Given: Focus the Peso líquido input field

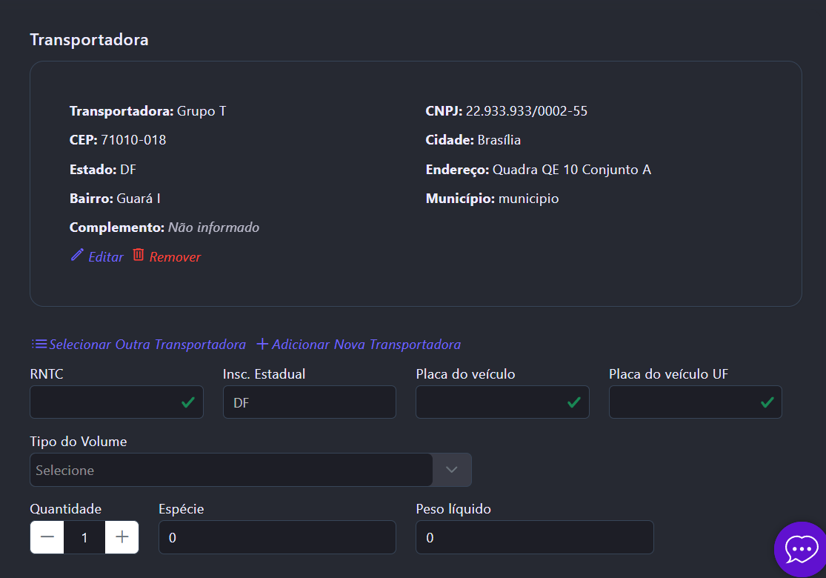Looking at the screenshot, I should point(534,537).
